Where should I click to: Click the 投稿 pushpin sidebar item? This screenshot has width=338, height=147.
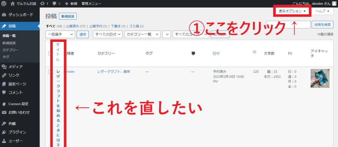20,26
